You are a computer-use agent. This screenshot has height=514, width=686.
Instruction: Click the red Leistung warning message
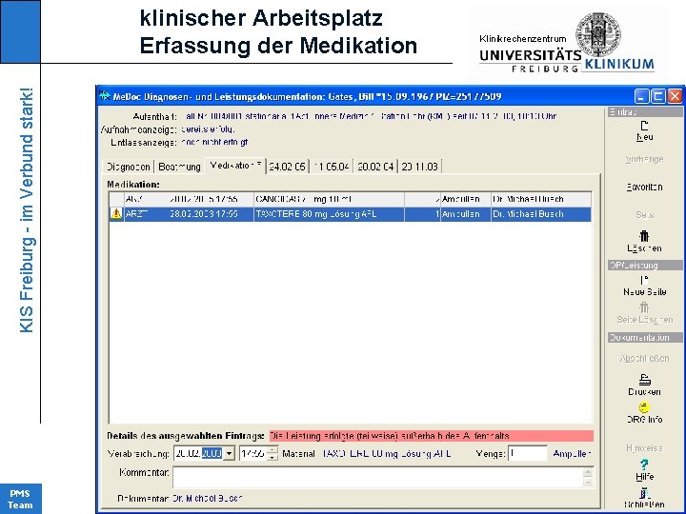point(431,436)
